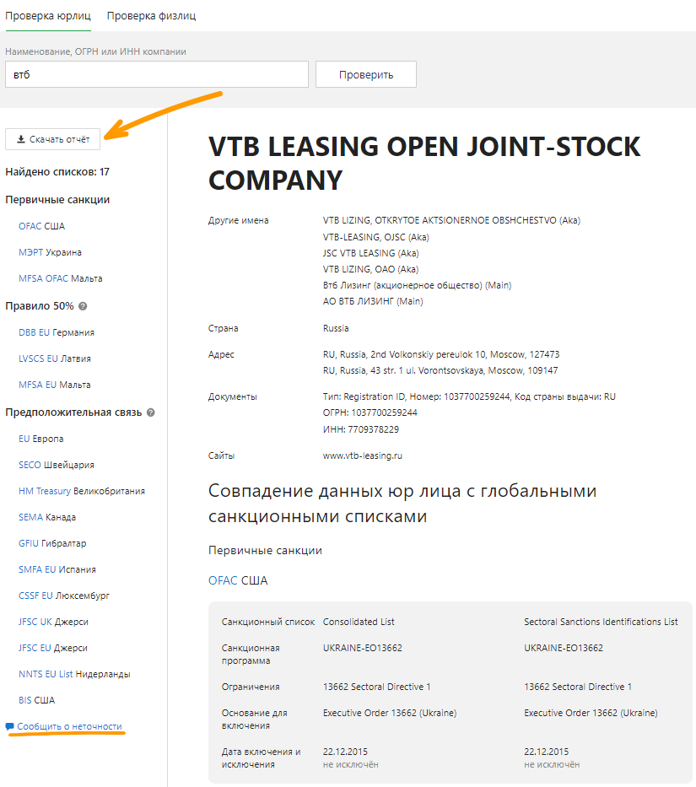The image size is (696, 787).
Task: Open the JFSC UK Джерси link
Action: click(53, 622)
